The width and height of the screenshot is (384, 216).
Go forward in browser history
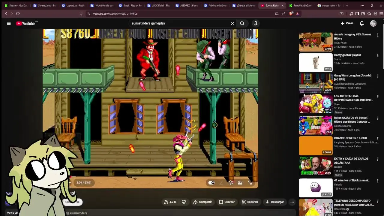pyautogui.click(x=12, y=13)
